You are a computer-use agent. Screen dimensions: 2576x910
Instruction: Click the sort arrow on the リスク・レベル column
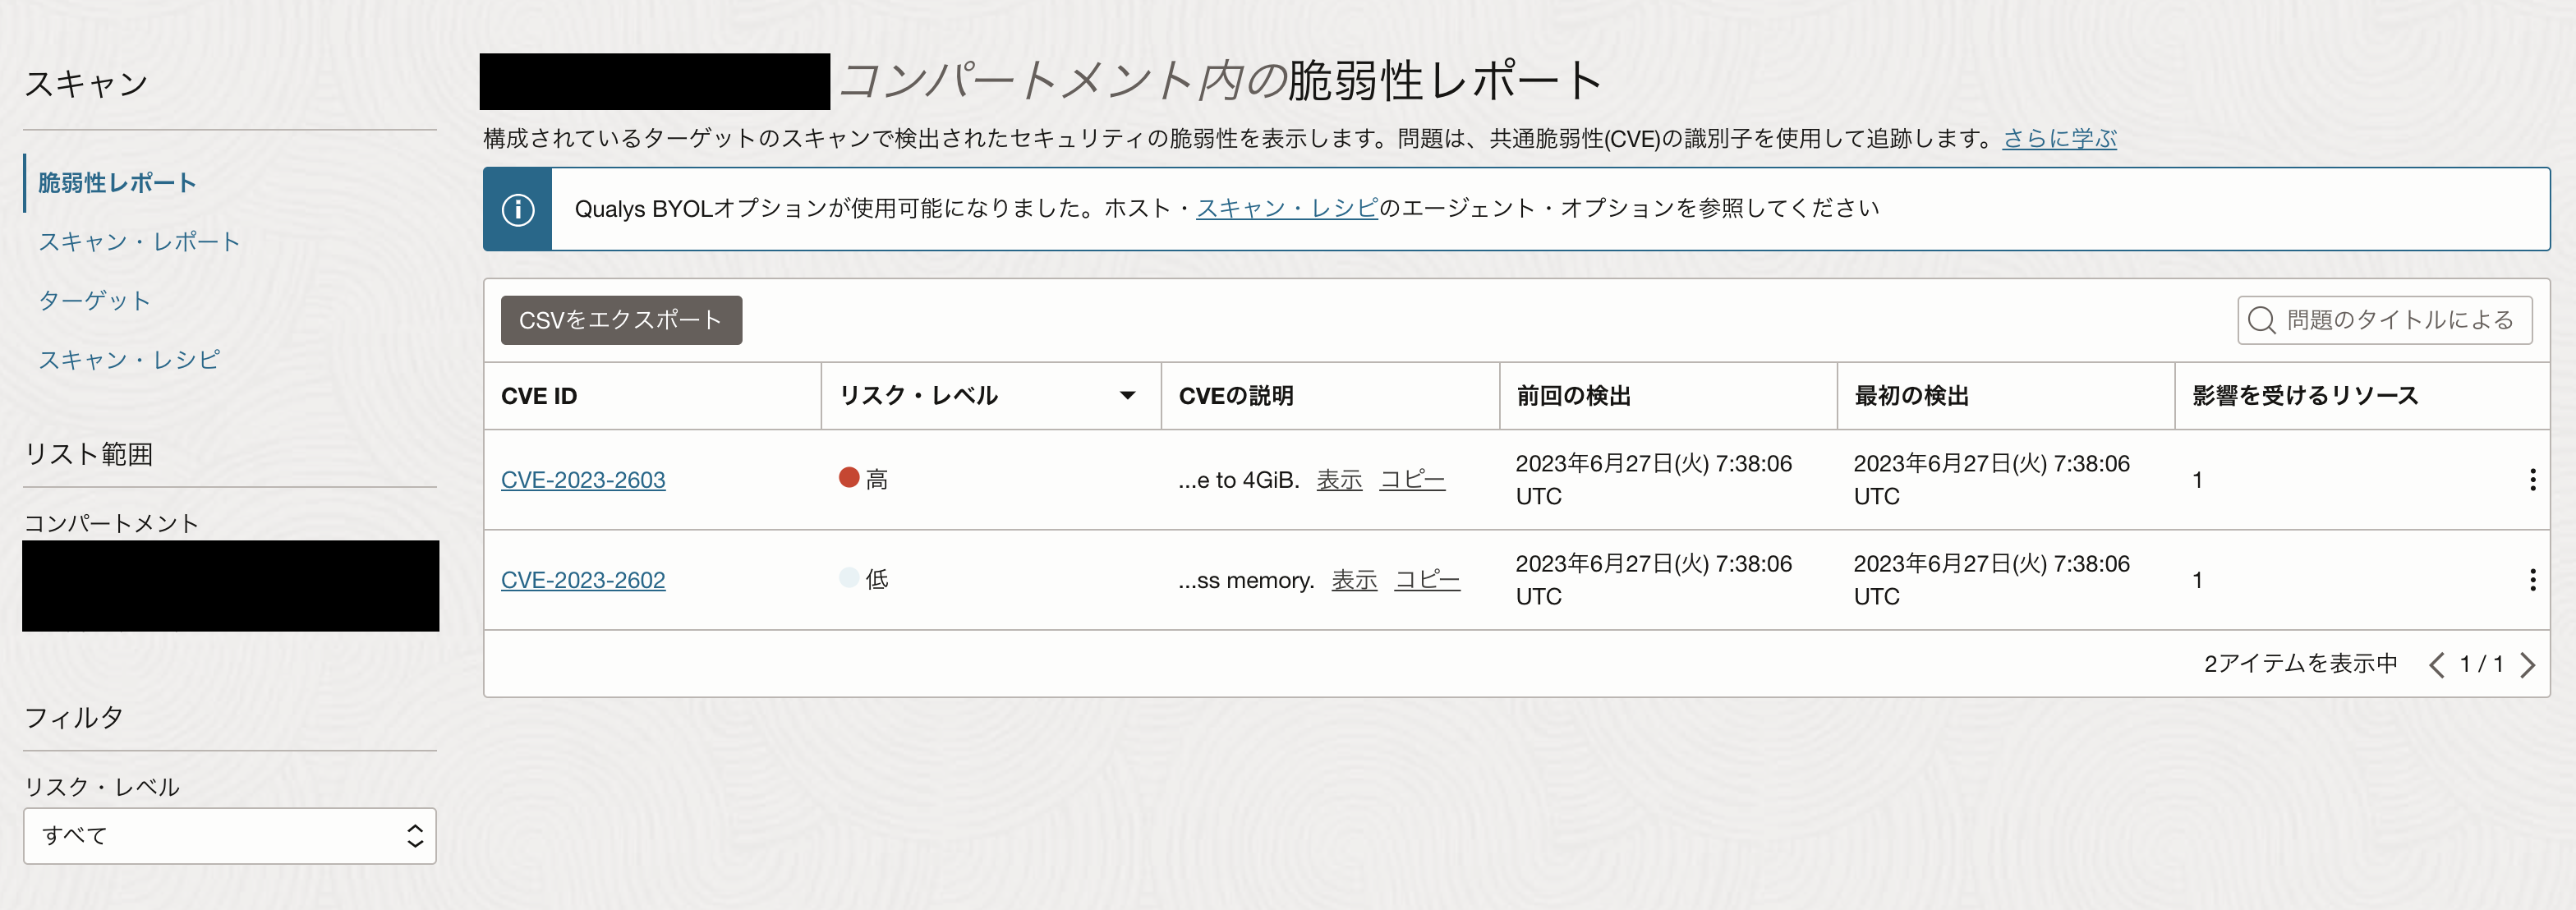pyautogui.click(x=1128, y=395)
